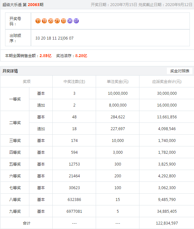Click the 单注奖金(元) column header

pyautogui.click(x=117, y=82)
